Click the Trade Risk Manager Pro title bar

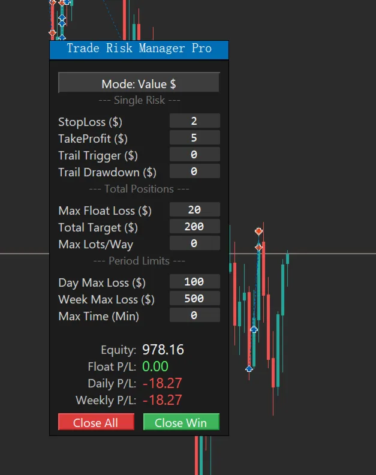pyautogui.click(x=139, y=50)
